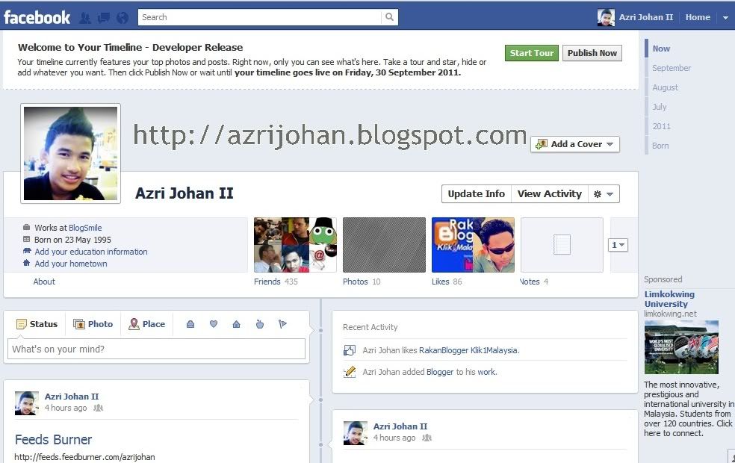Open the gear settings dropdown on profile
Screen dimensions: 735x463
click(604, 194)
